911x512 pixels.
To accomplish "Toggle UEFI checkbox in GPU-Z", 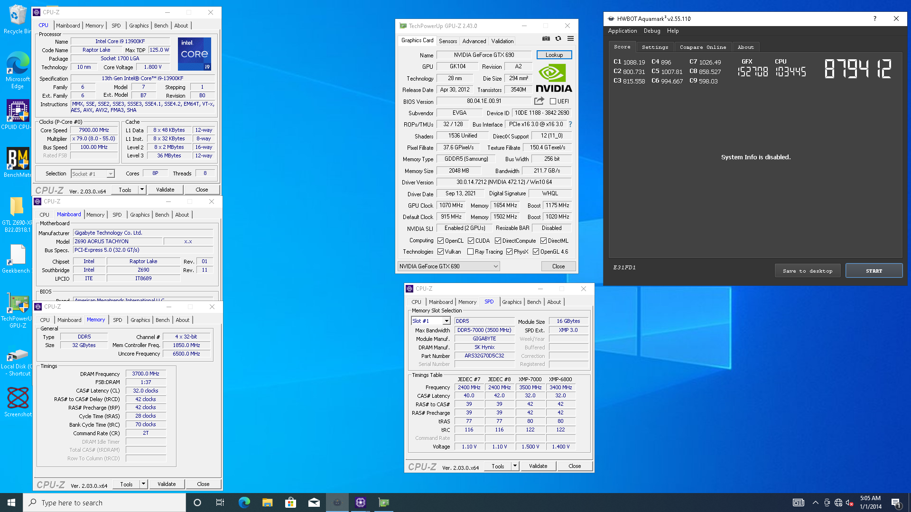I will click(x=553, y=101).
